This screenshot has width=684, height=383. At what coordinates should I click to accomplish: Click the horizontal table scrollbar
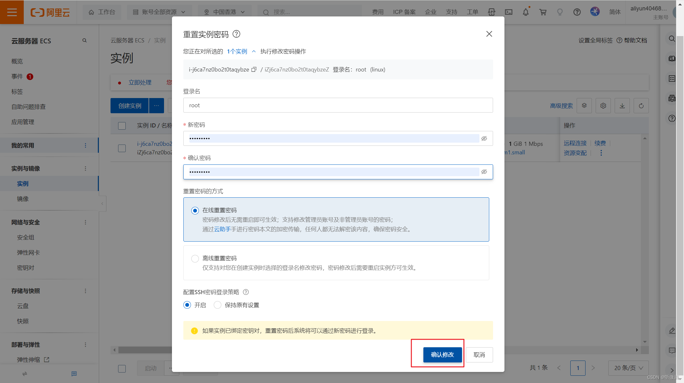[x=146, y=350]
